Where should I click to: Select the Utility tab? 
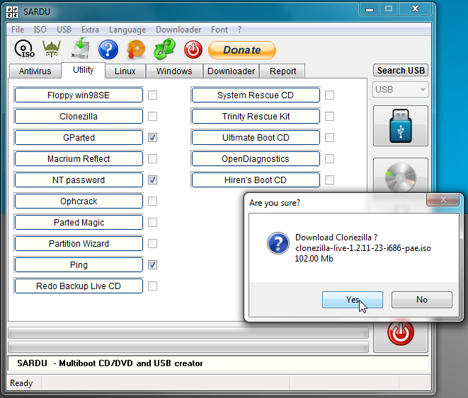[x=84, y=70]
